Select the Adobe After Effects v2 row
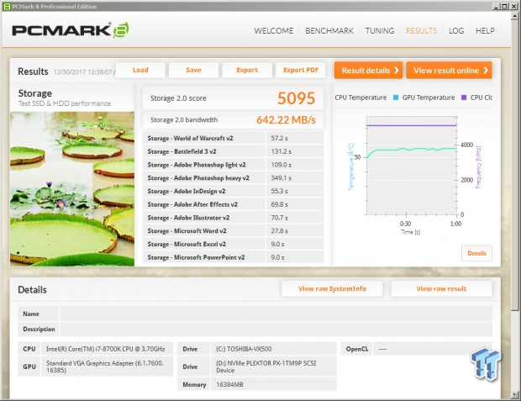 [x=233, y=204]
